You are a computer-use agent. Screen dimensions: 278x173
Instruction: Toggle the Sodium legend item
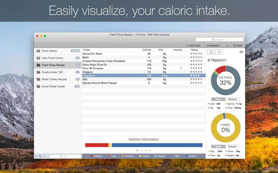pyautogui.click(x=191, y=156)
